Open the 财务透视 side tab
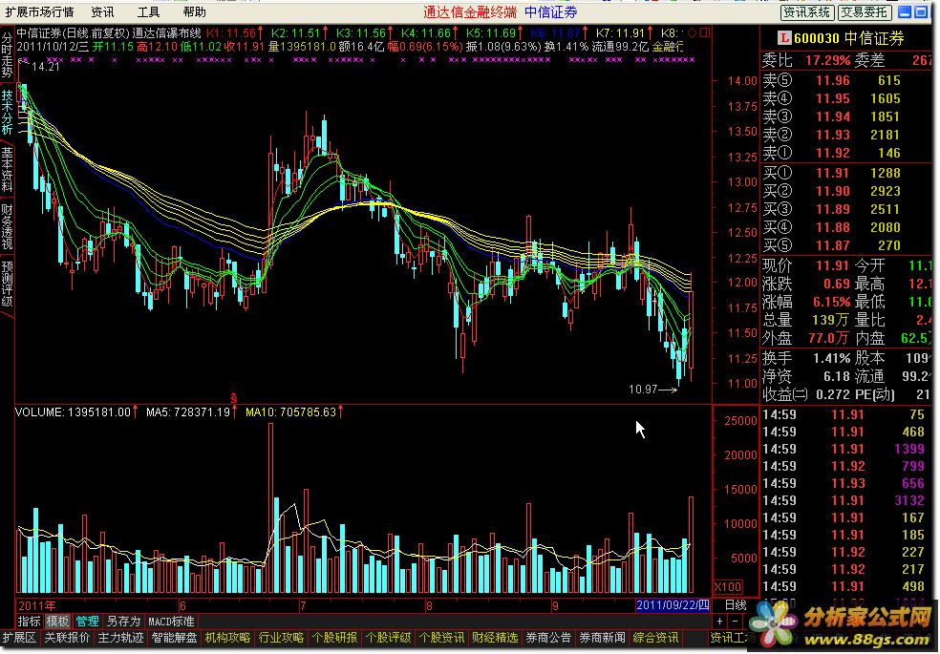940x654 pixels. 7,226
